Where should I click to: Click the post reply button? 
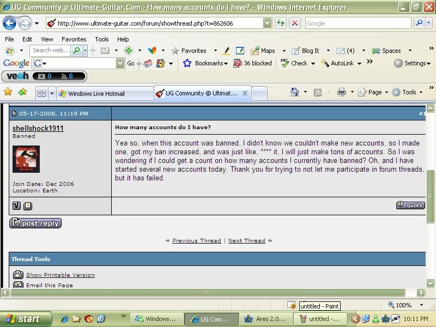(35, 223)
